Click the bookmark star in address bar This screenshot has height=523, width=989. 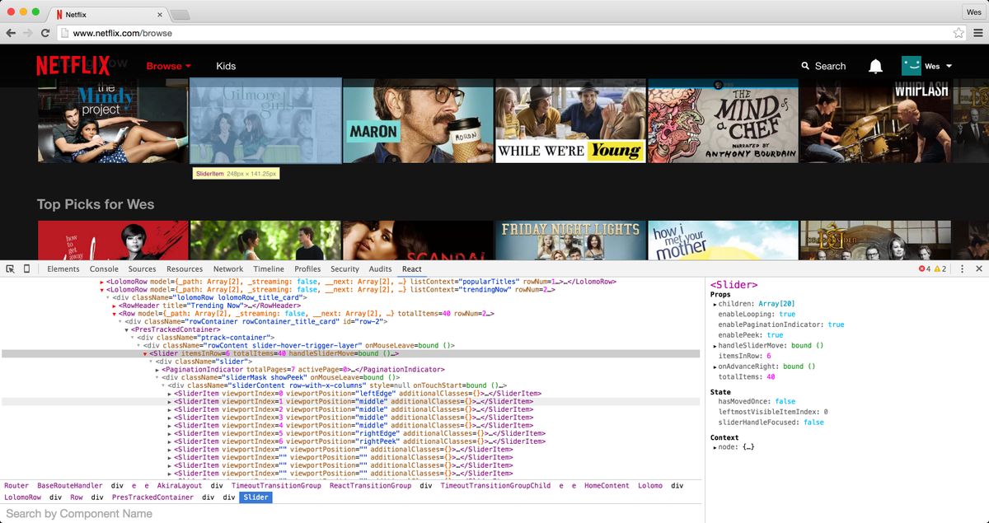[959, 33]
